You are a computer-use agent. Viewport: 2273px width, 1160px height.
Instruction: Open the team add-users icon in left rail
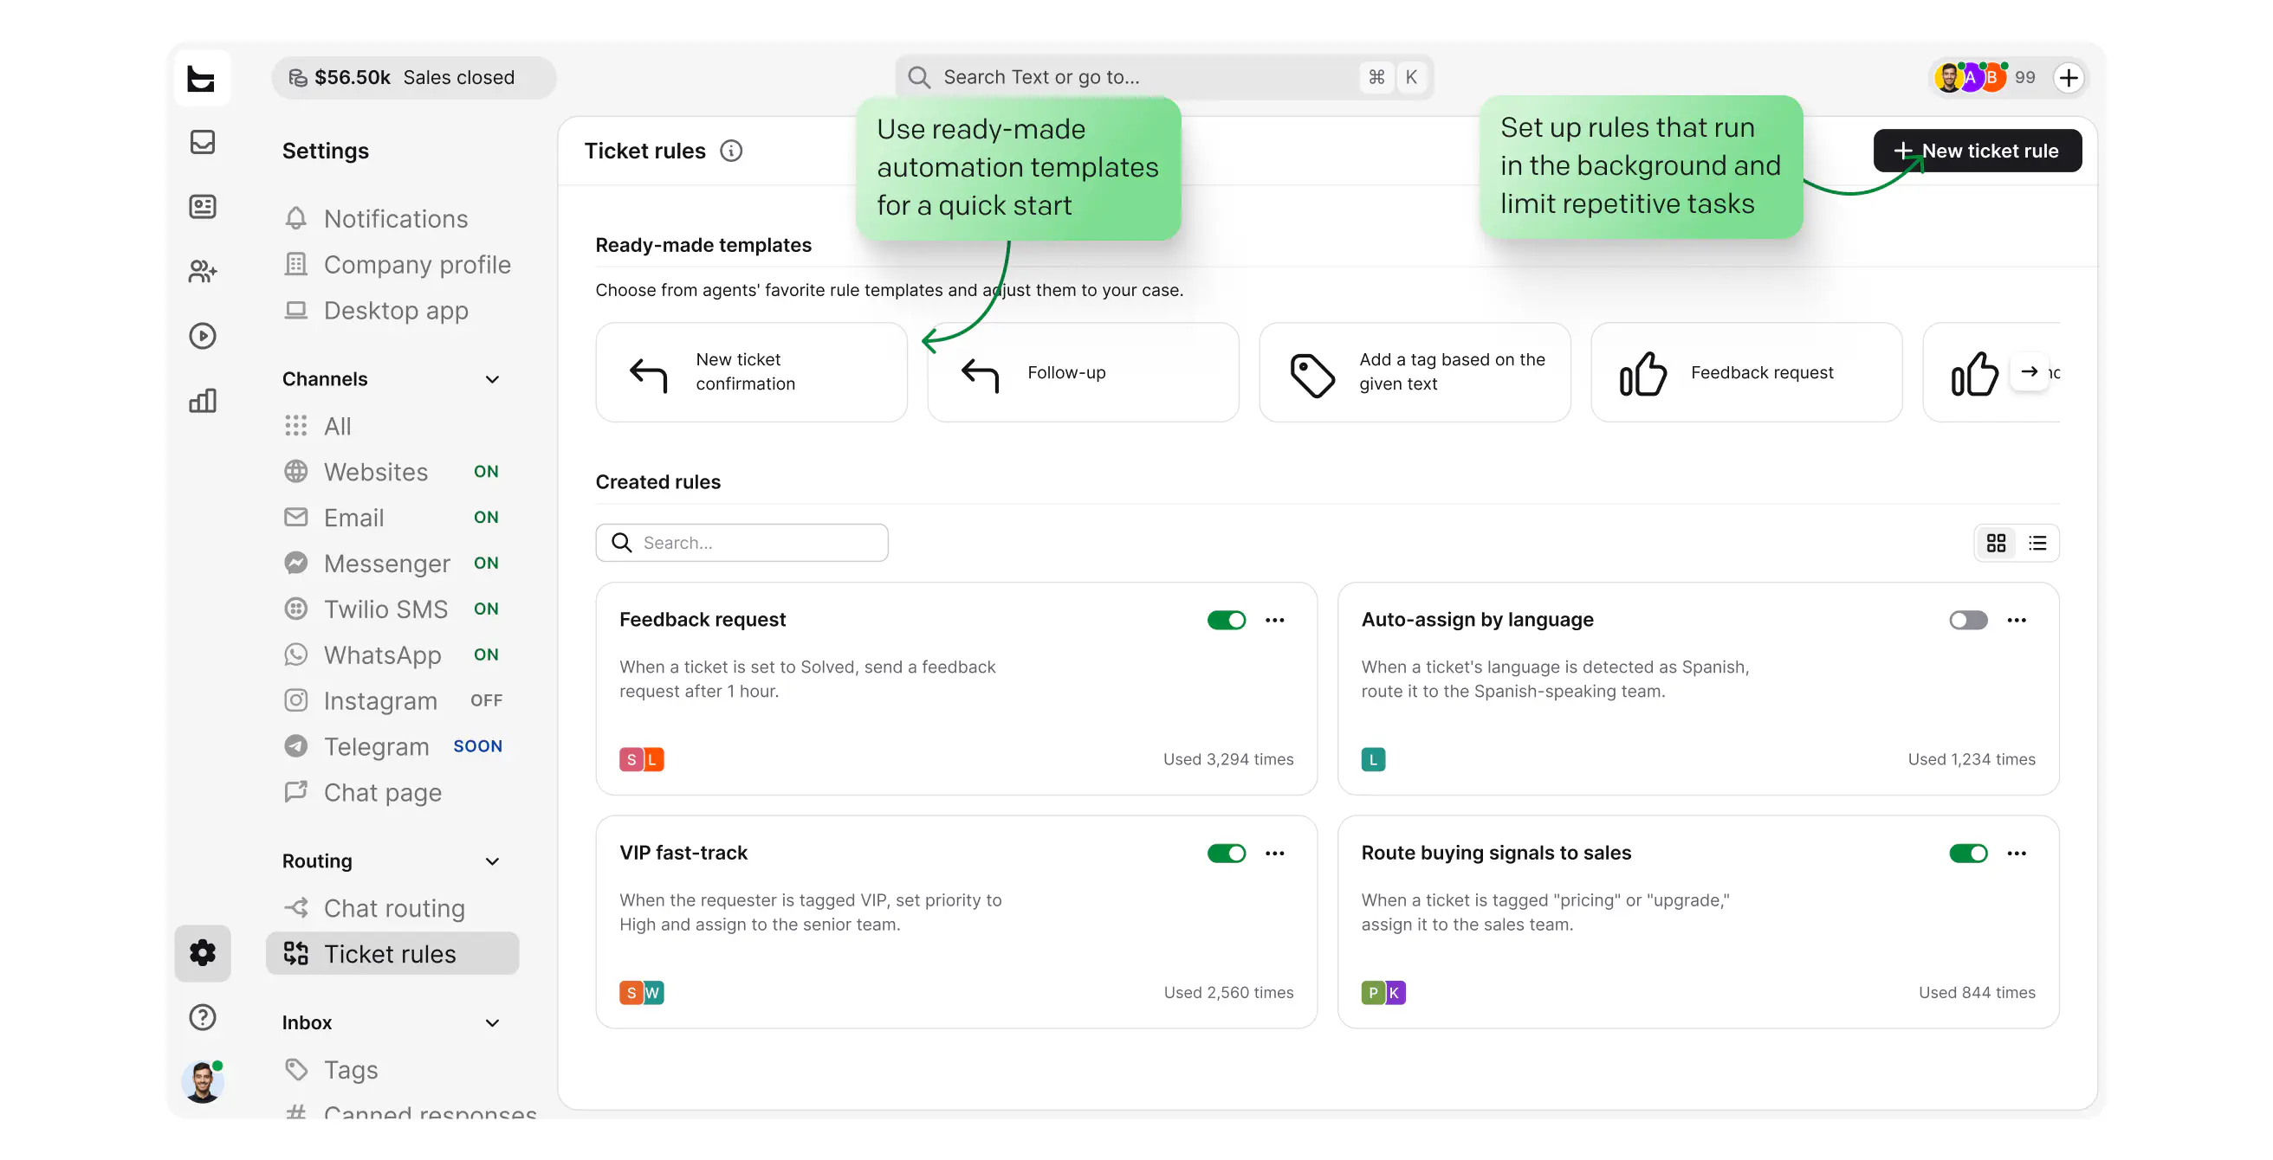point(202,271)
